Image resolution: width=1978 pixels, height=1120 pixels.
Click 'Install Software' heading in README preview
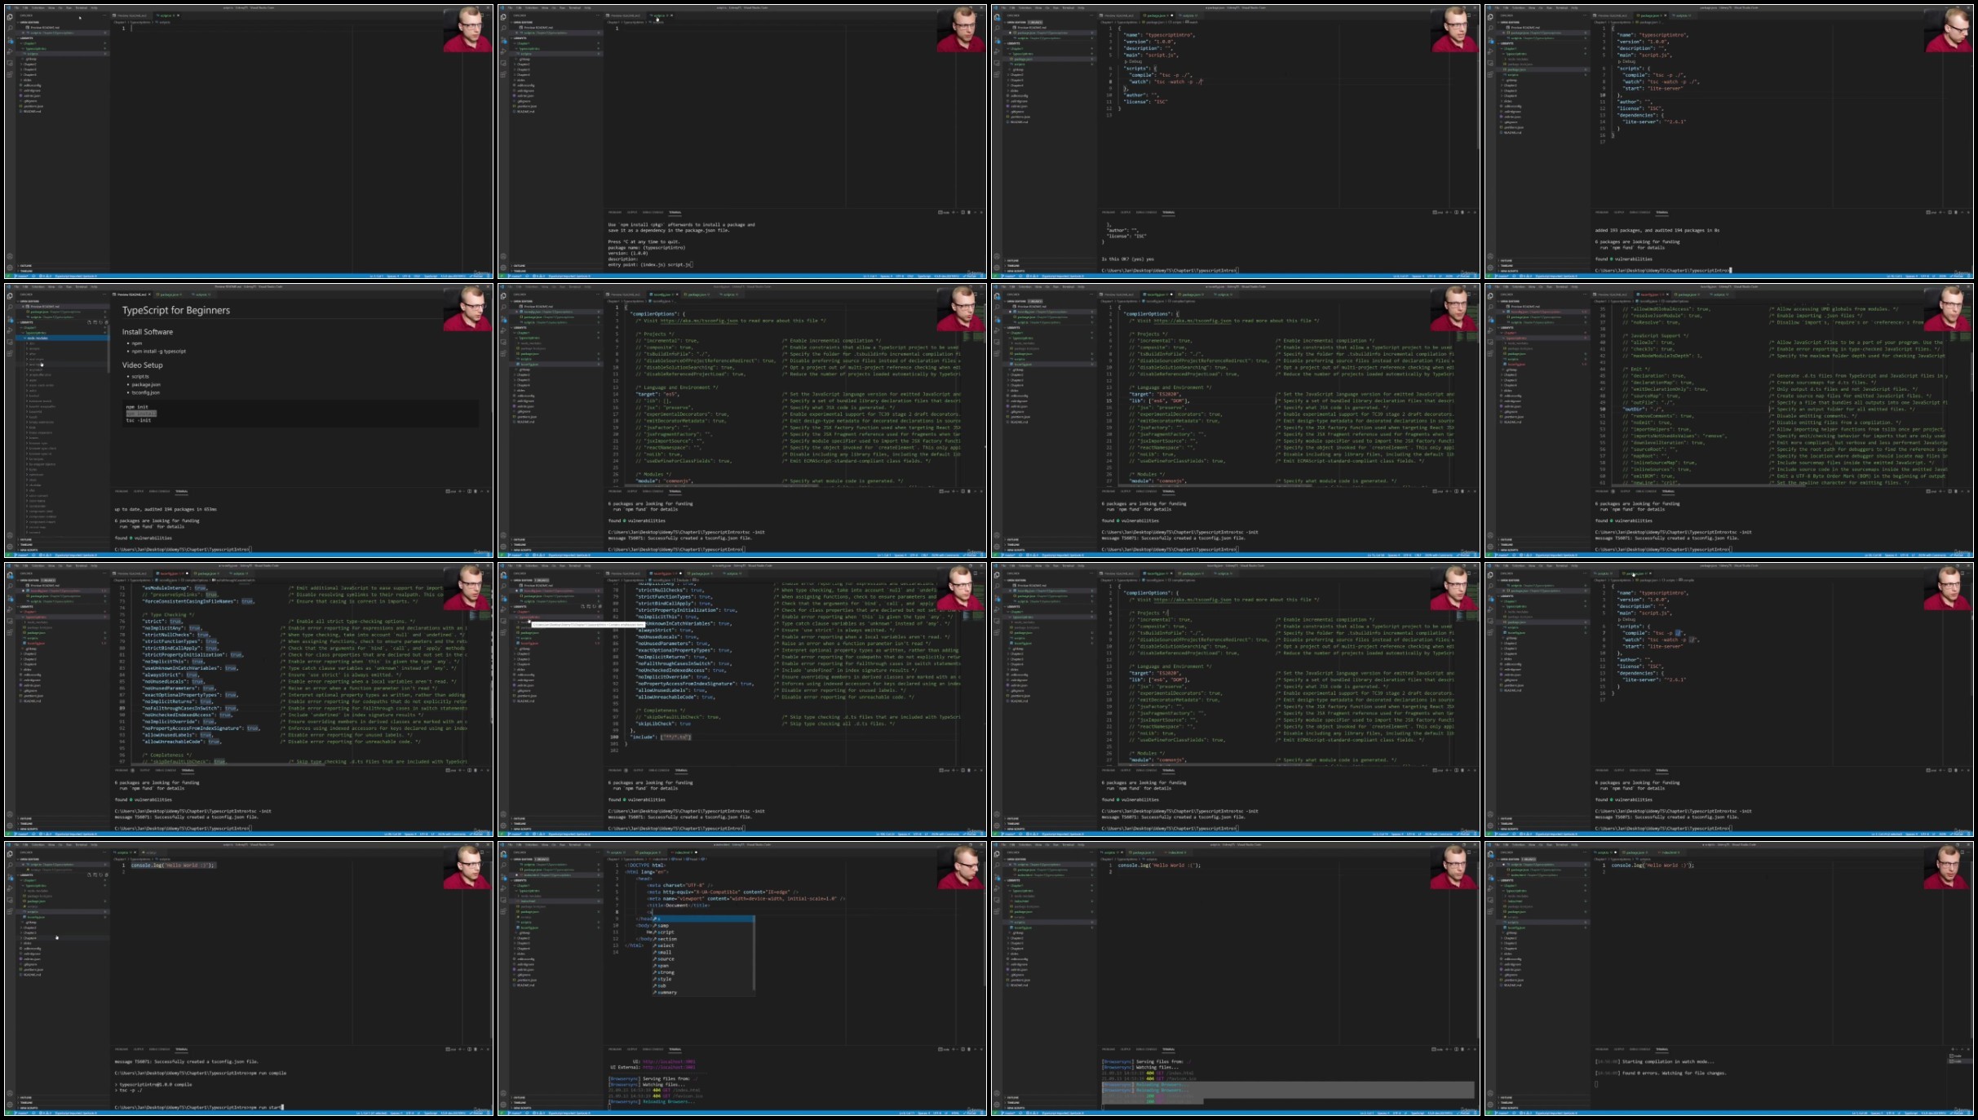point(148,332)
